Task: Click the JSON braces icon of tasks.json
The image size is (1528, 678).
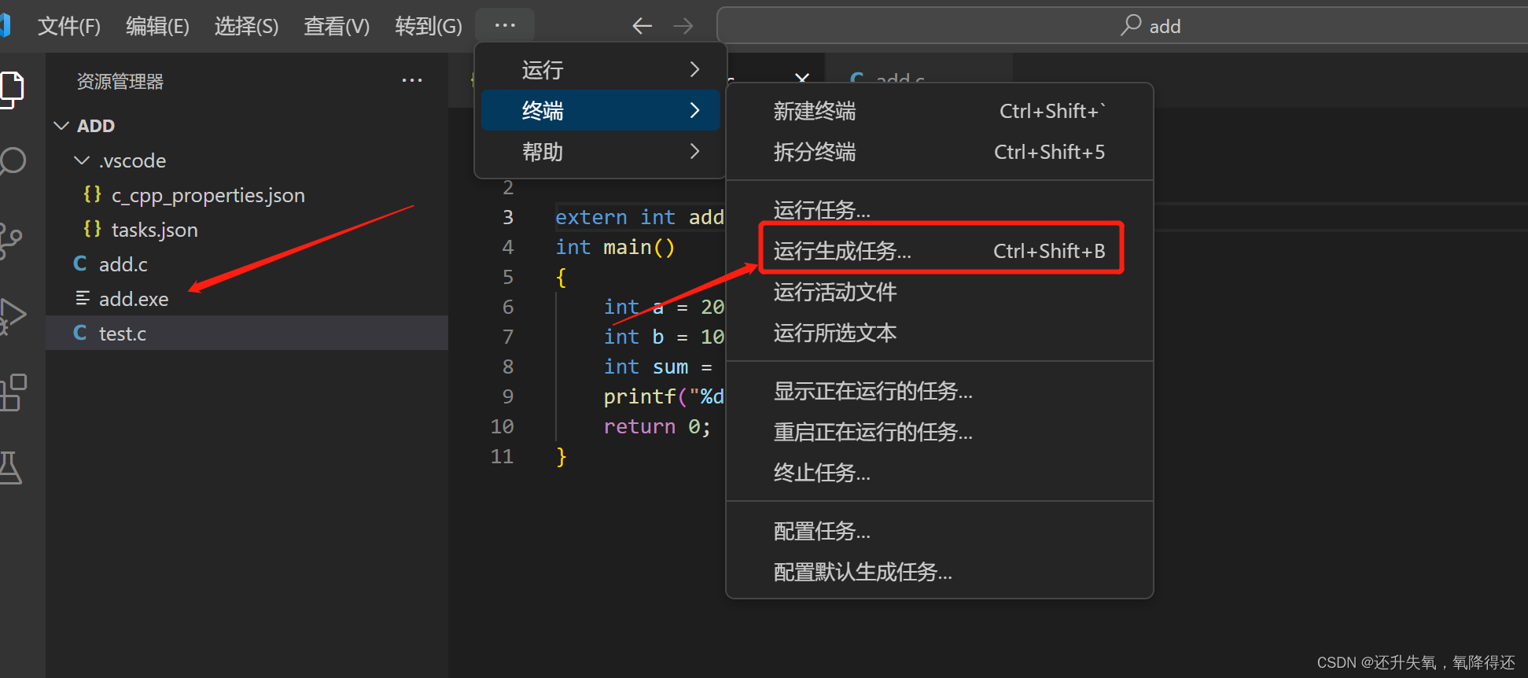Action: [92, 229]
